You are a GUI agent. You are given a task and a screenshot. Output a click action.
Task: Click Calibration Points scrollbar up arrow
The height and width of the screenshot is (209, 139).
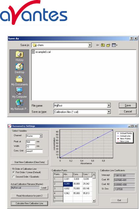[94, 174]
